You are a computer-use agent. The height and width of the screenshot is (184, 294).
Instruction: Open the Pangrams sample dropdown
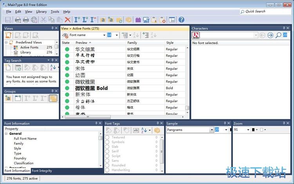[x=211, y=129]
